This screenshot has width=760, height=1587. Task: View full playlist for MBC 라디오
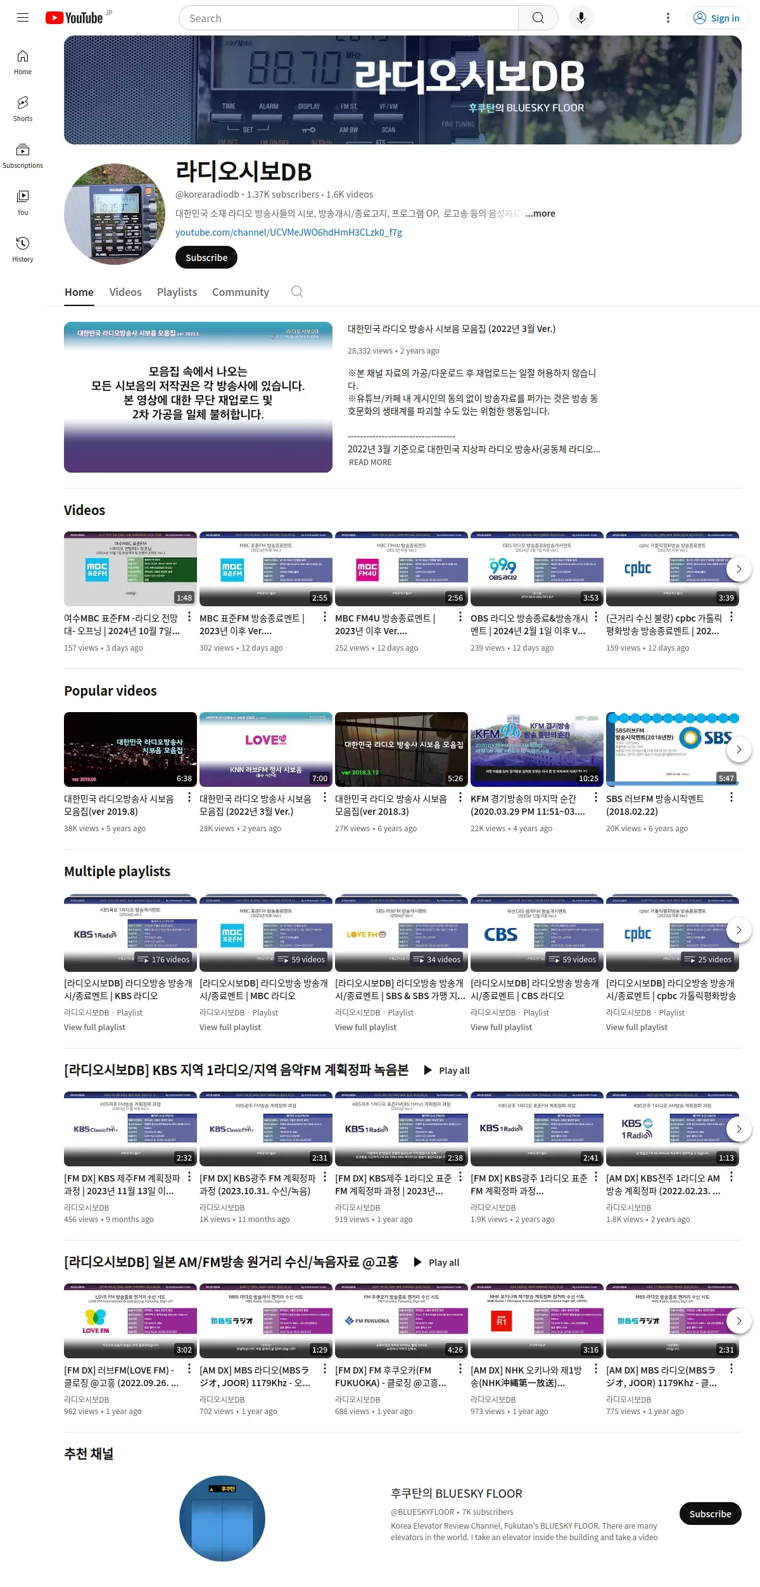(230, 1027)
